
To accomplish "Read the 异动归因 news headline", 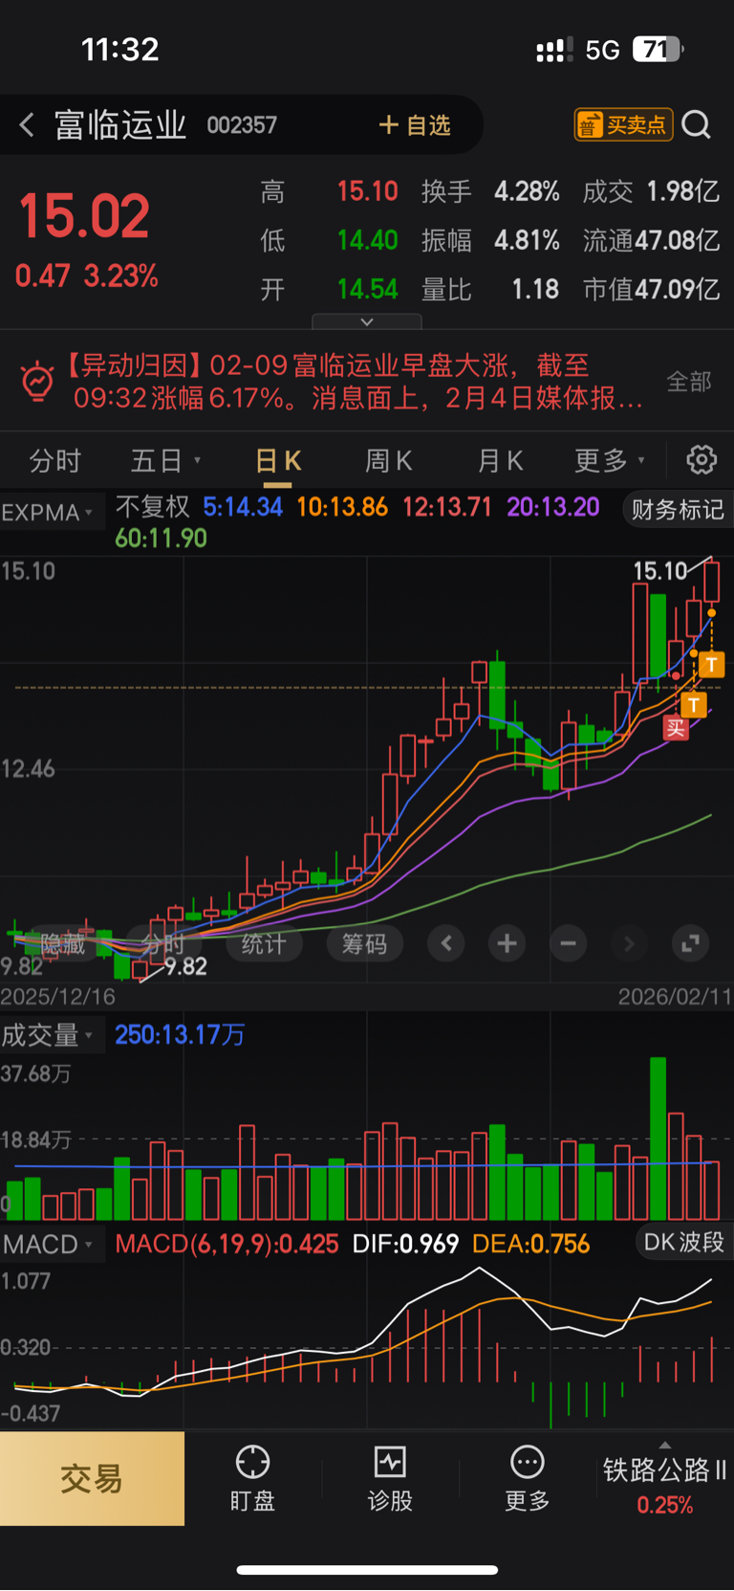I will tap(354, 382).
